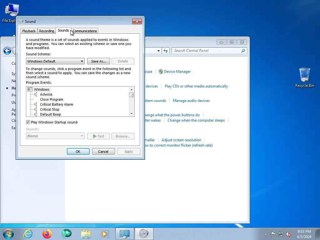
Task: Minimize the Control Panel window
Action: 221,42
